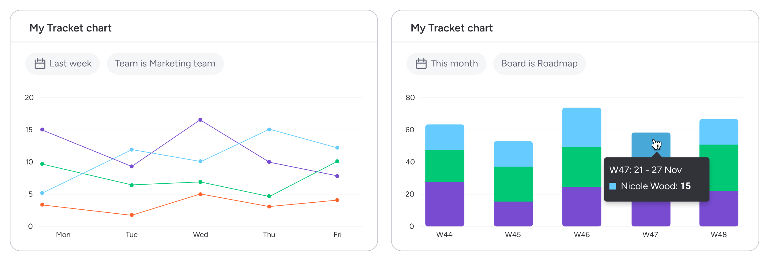This screenshot has width=769, height=261.
Task: Click the calendar icon in Last week filter
Action: [x=39, y=63]
